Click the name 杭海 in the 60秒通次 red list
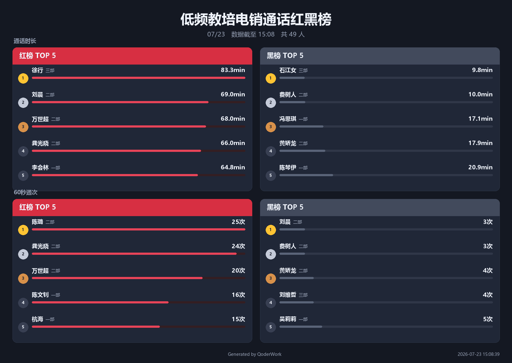Image resolution: width=512 pixels, height=363 pixels. coord(37,319)
